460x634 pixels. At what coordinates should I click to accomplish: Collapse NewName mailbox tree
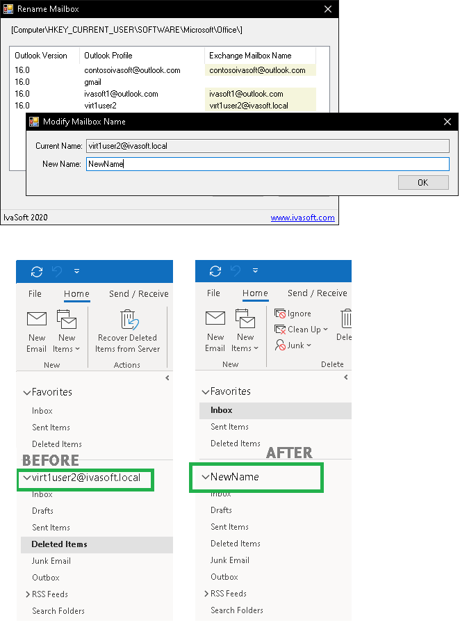pyautogui.click(x=206, y=477)
